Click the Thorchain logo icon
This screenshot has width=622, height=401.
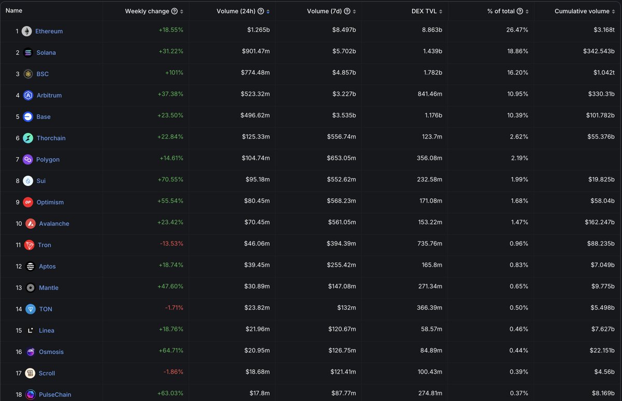pos(28,138)
